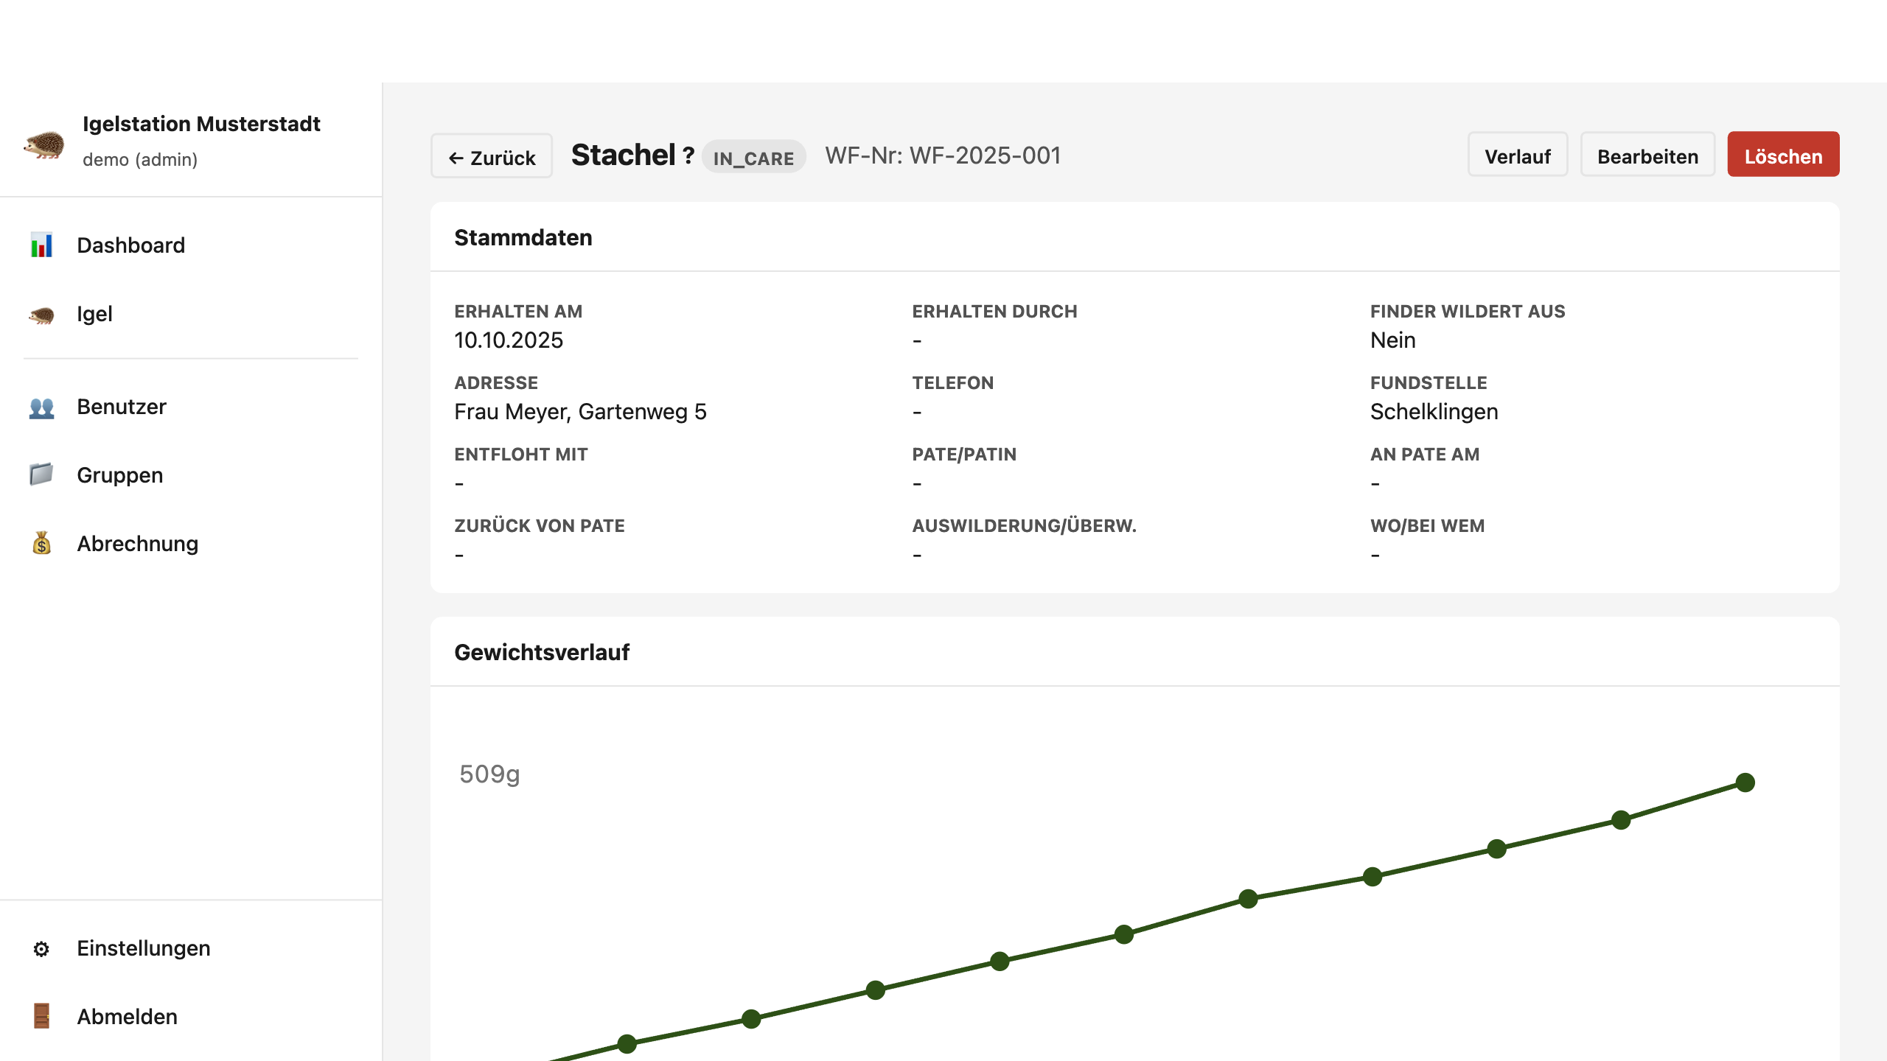Image resolution: width=1887 pixels, height=1061 pixels.
Task: Open Dashboard via bar chart icon
Action: (x=41, y=245)
